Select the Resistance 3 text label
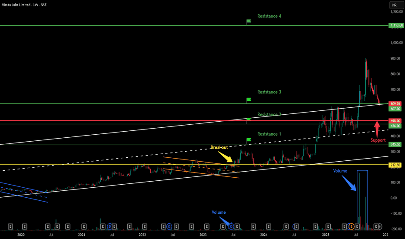405x239 pixels. pos(269,92)
